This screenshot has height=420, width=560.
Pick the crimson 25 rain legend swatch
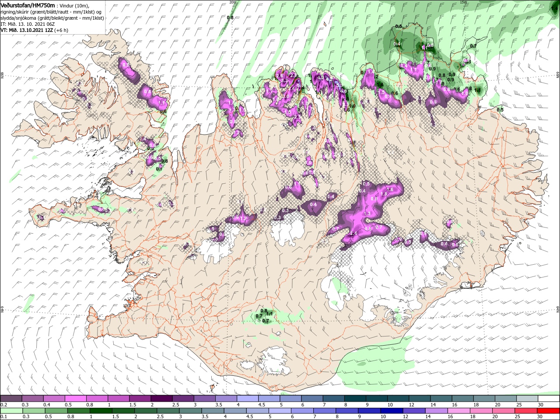click(x=526, y=411)
